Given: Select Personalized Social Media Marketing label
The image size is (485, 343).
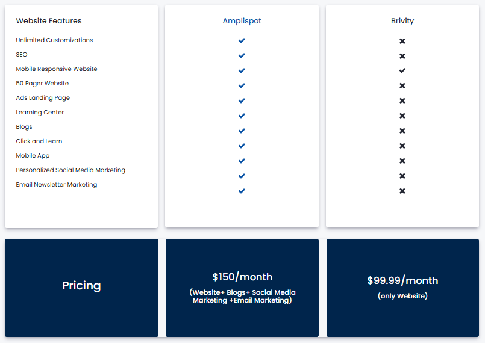Looking at the screenshot, I should (70, 170).
